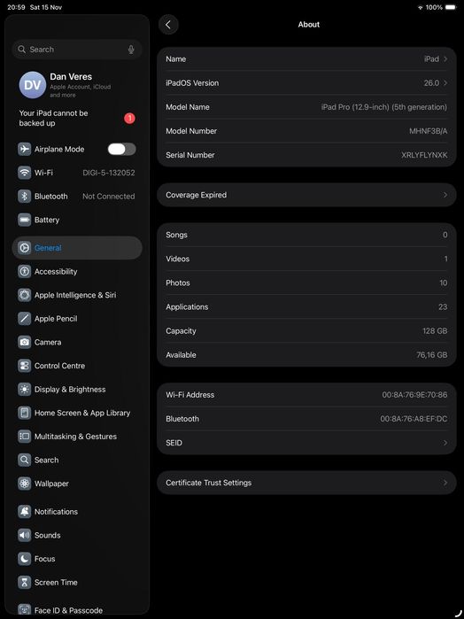The height and width of the screenshot is (619, 464).
Task: Select the Control Centre label
Action: [x=59, y=366]
